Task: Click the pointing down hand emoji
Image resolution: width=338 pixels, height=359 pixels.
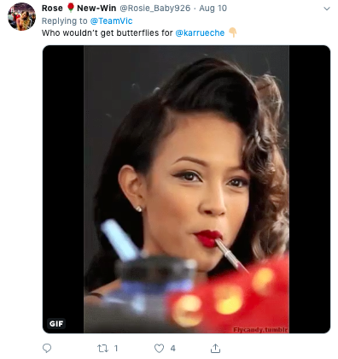Action: tap(232, 32)
